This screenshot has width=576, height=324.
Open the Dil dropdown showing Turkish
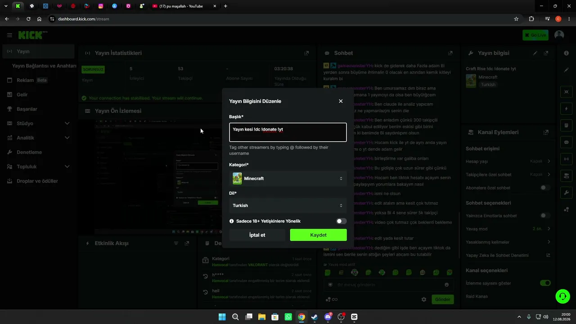pyautogui.click(x=288, y=206)
